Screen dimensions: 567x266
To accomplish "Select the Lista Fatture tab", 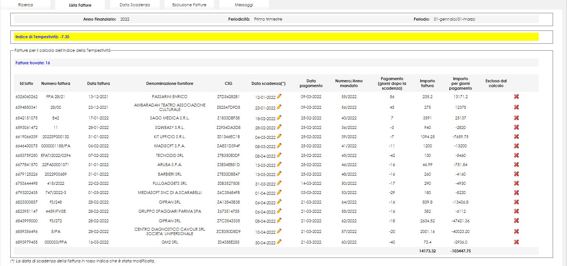I will click(80, 5).
